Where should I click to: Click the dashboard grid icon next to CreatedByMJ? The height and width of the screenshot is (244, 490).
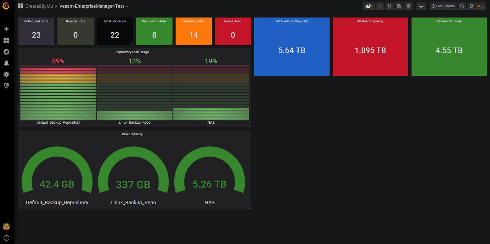(20, 6)
